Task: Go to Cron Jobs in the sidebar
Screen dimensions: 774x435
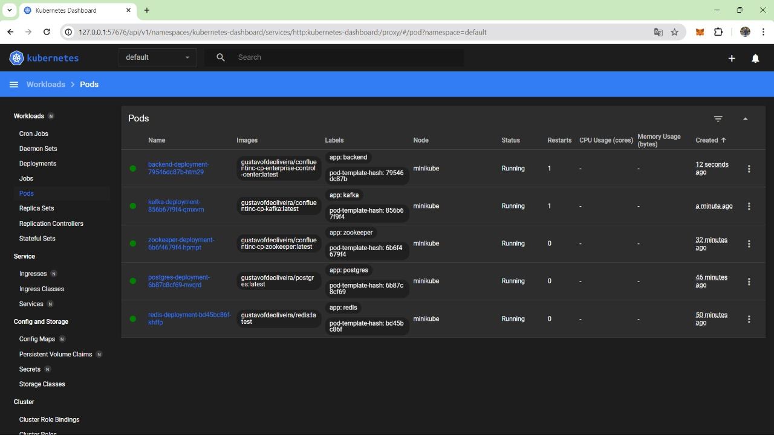Action: click(x=34, y=134)
